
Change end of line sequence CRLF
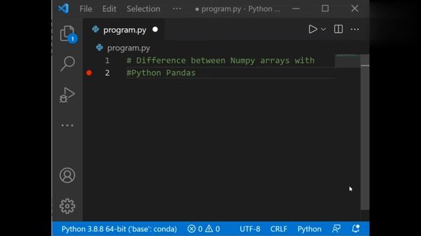(x=279, y=229)
